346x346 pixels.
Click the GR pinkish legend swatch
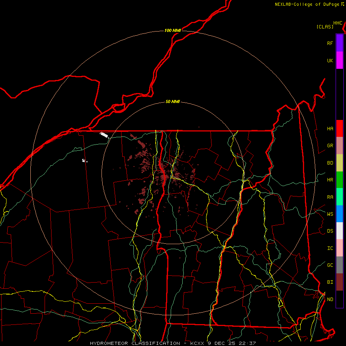pyautogui.click(x=339, y=146)
